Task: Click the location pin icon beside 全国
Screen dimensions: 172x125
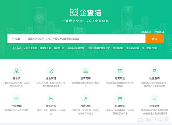Action: pos(13,39)
